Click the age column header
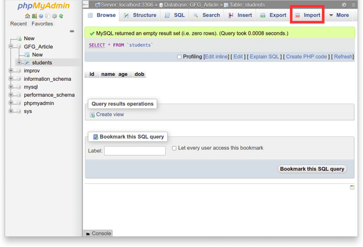The width and height of the screenshot is (363, 247). click(123, 74)
